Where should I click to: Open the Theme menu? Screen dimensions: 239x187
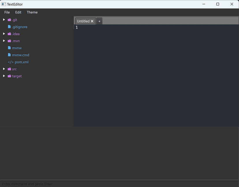pos(32,12)
